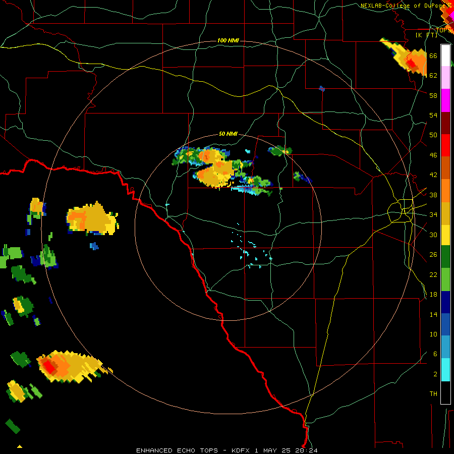Select the navy blue legend swatch
This screenshot has width=454, height=454.
(x=445, y=302)
